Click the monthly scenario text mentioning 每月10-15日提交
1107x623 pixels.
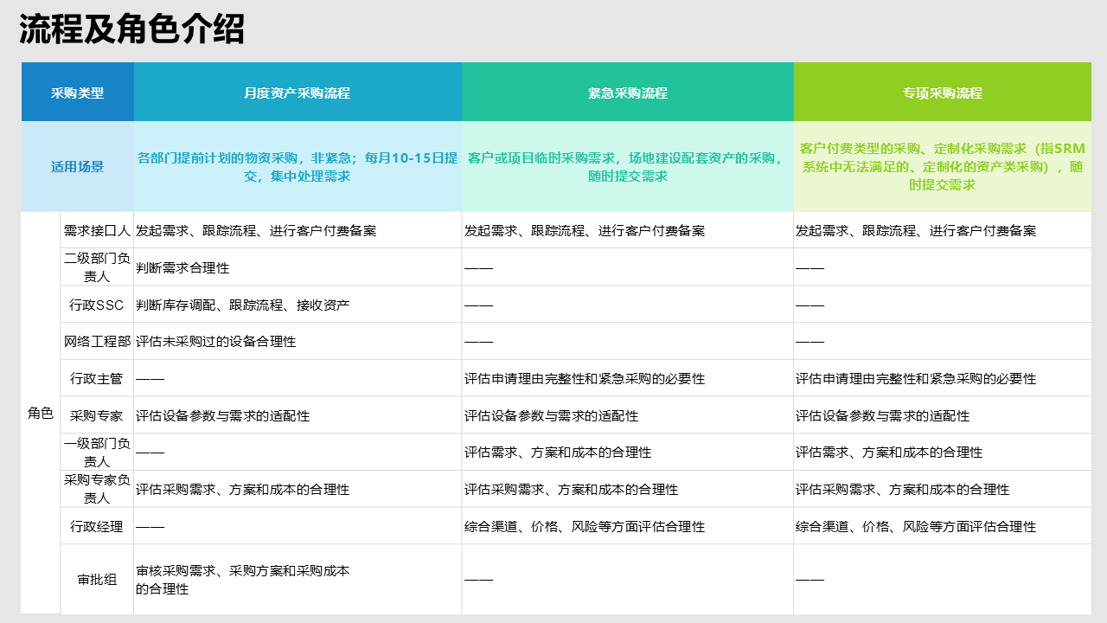[297, 167]
